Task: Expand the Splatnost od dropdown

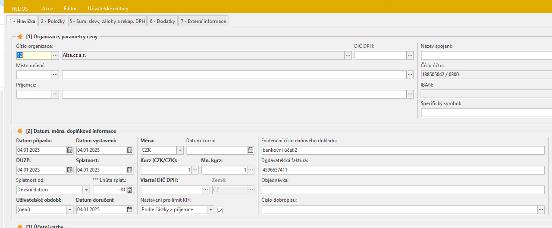Action: coord(86,190)
